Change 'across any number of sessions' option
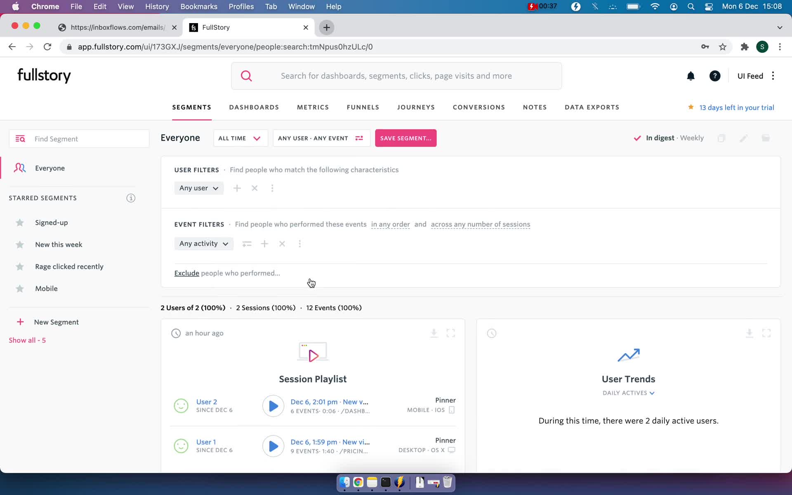This screenshot has width=792, height=495. coord(481,224)
